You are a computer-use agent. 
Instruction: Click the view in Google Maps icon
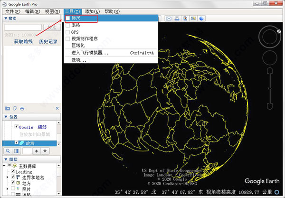click(x=193, y=19)
